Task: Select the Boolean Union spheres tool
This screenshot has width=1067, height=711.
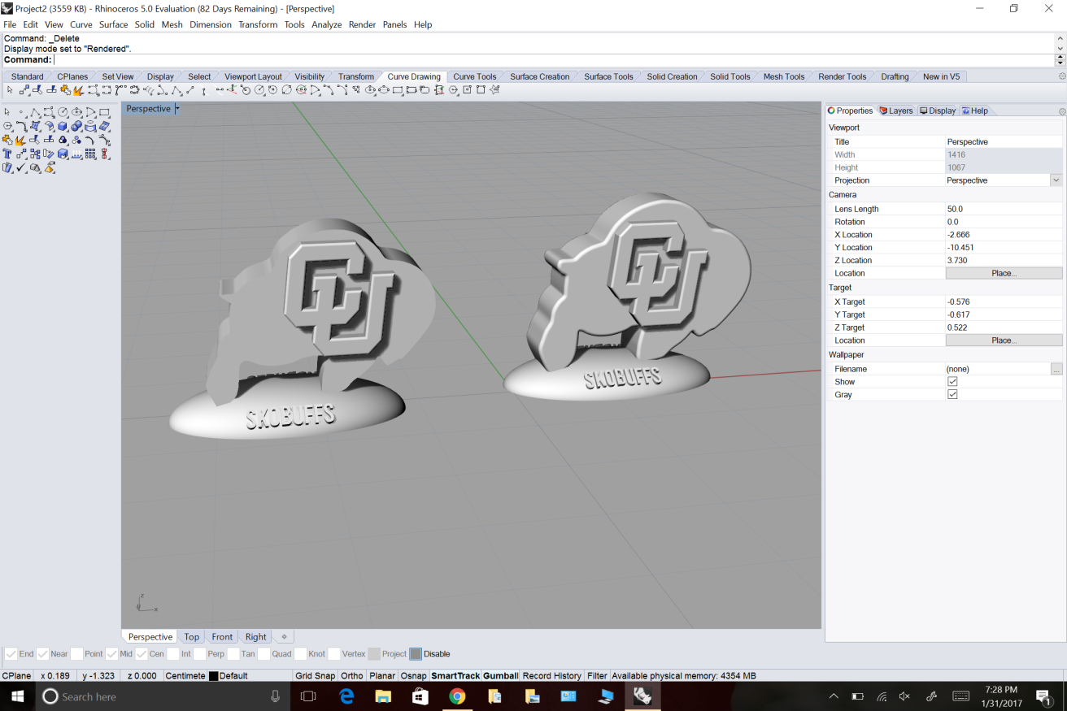Action: [x=76, y=126]
